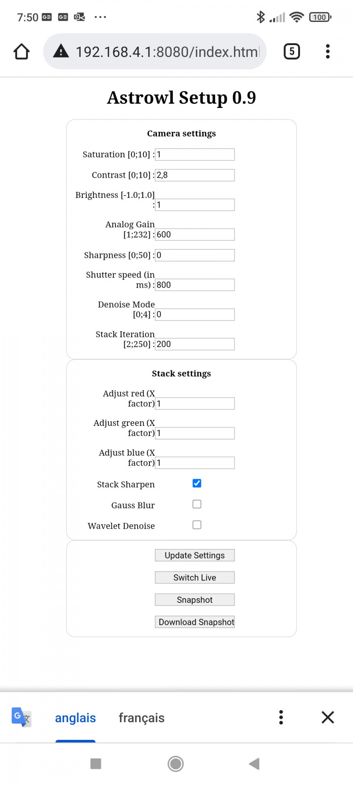The image size is (353, 785).
Task: Click the Switch Live button
Action: coord(195,577)
